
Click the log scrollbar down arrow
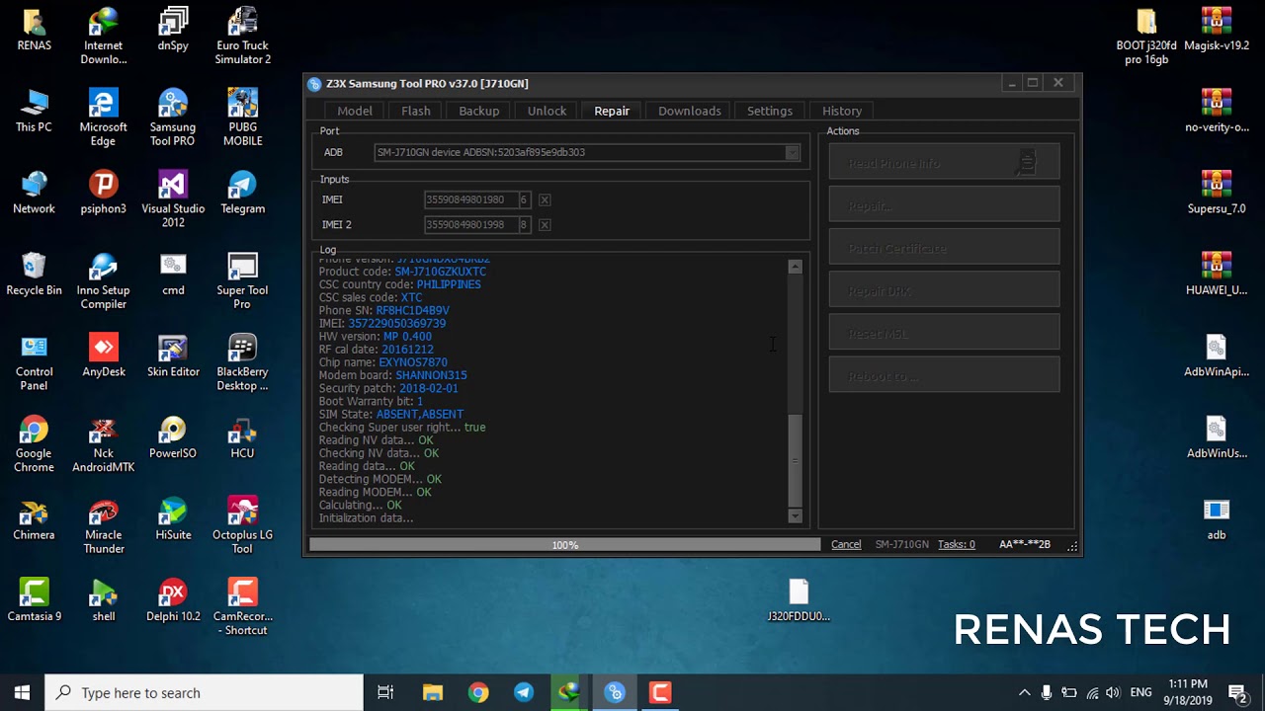coord(795,515)
